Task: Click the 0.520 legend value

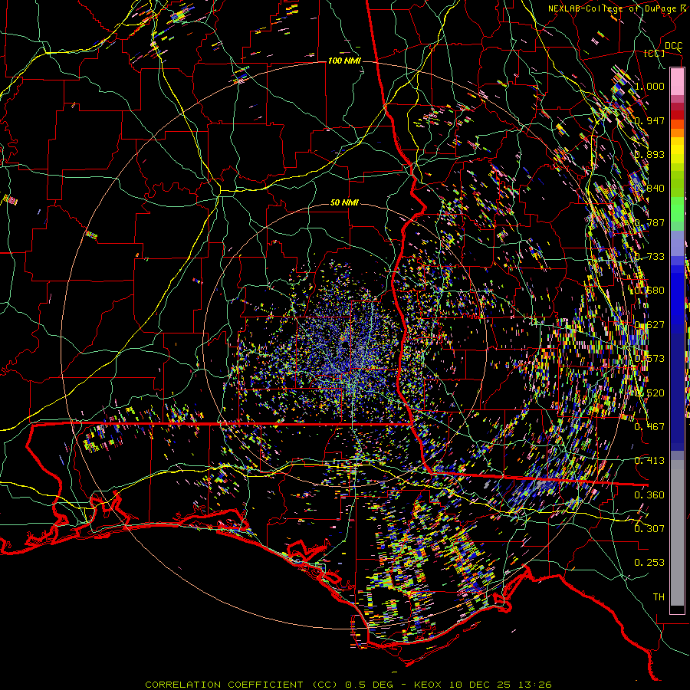Action: pyautogui.click(x=649, y=393)
